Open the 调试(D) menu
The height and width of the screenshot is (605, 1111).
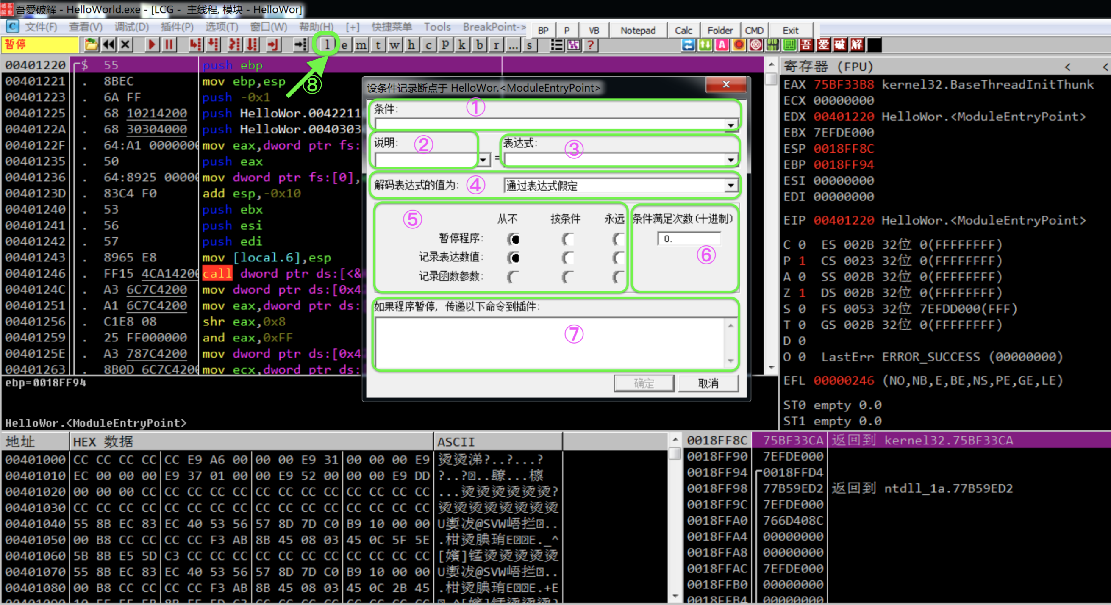tap(131, 27)
